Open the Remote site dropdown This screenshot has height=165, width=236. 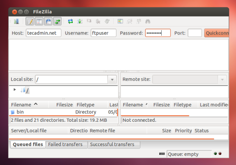223,79
